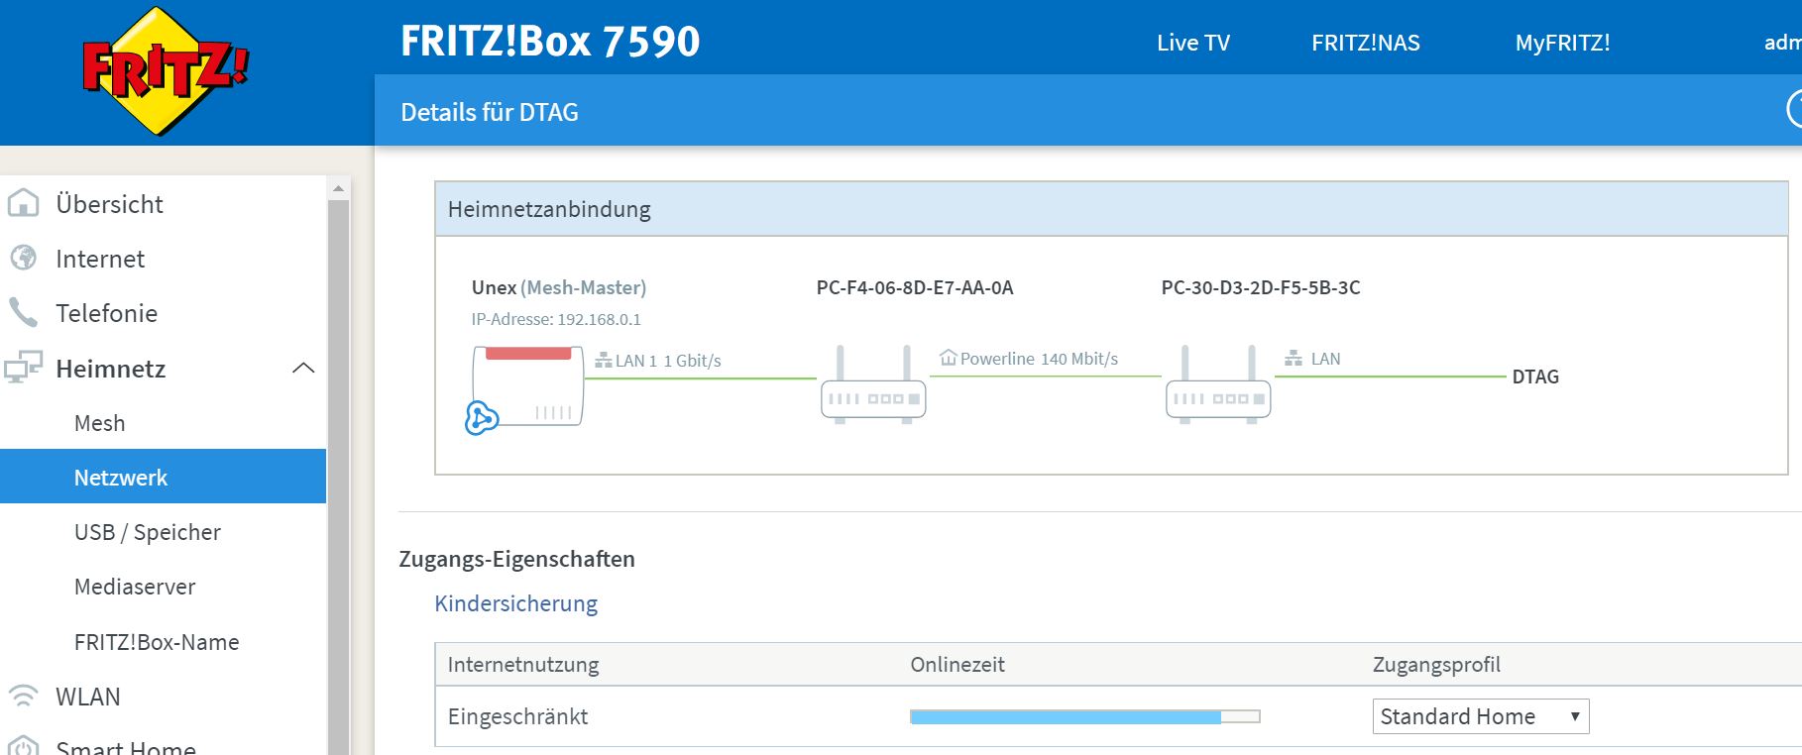The image size is (1802, 755).
Task: Open MyFRITZ! in the header
Action: pyautogui.click(x=1562, y=43)
